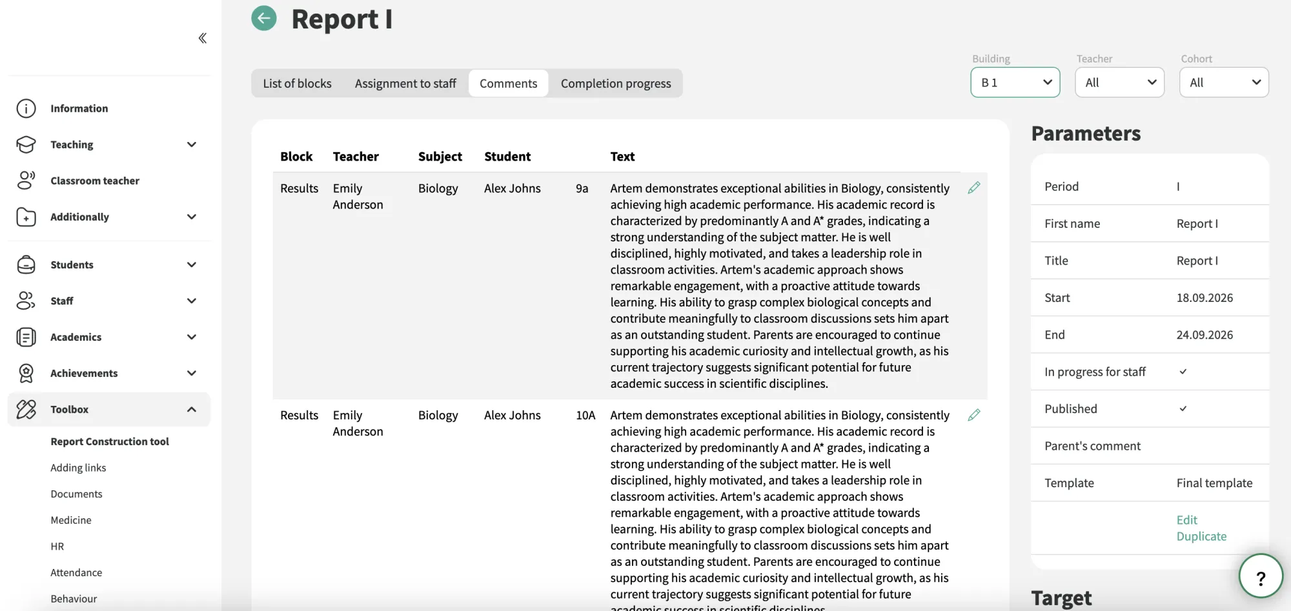Click the Classroom teacher person icon
The width and height of the screenshot is (1291, 611).
click(26, 181)
